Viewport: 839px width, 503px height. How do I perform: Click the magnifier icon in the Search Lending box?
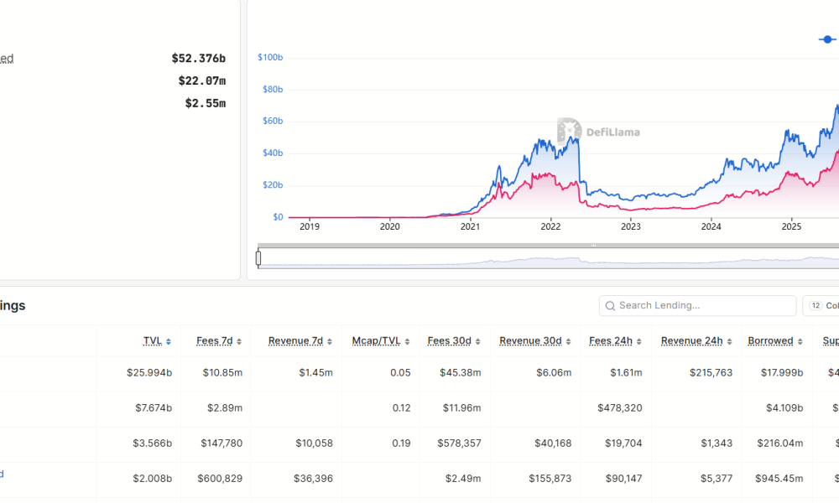click(x=610, y=305)
